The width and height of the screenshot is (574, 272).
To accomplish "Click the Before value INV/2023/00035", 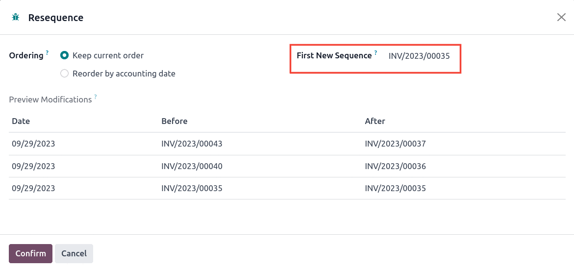I will (x=192, y=189).
